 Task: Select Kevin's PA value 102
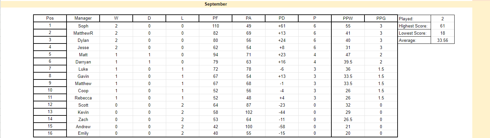pyautogui.click(x=248, y=112)
